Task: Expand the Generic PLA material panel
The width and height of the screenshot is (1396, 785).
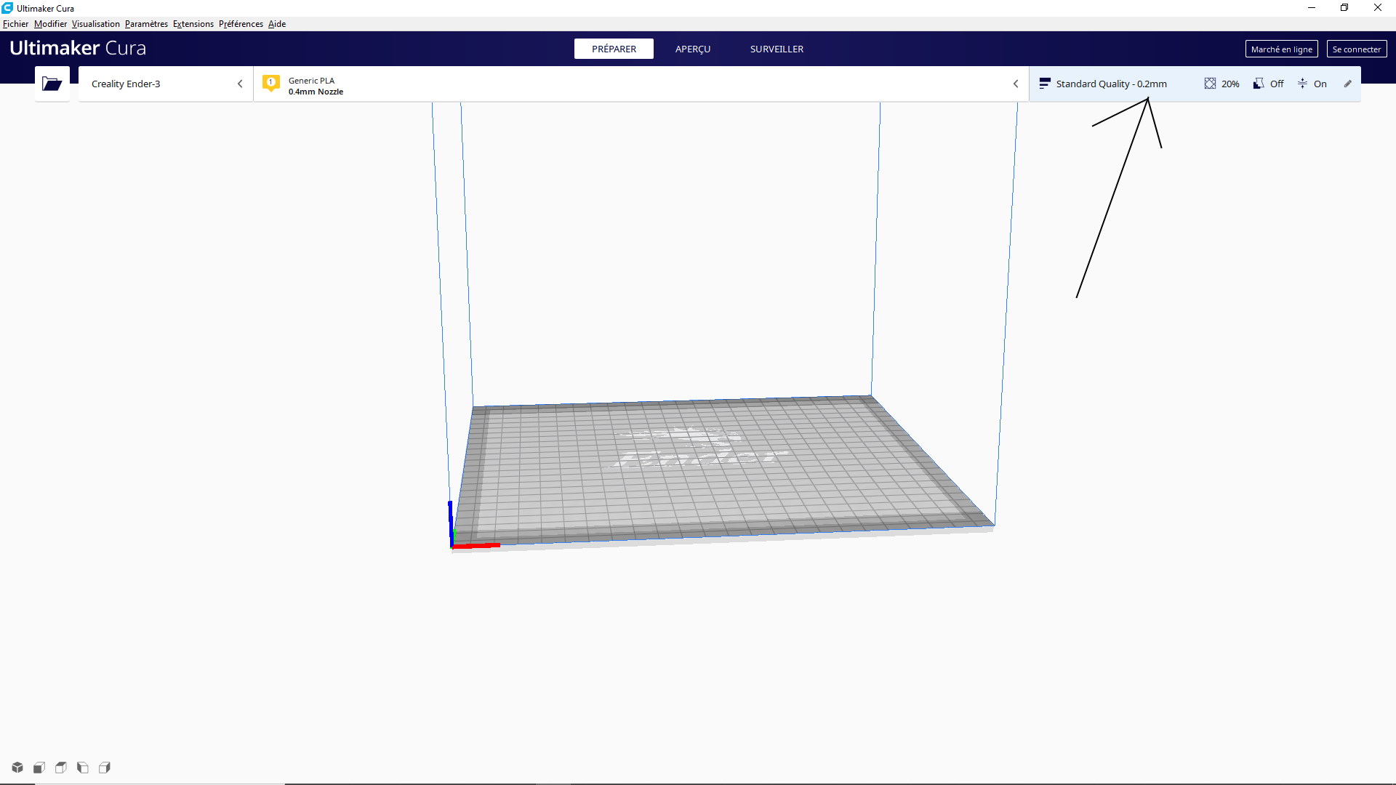Action: (x=640, y=84)
